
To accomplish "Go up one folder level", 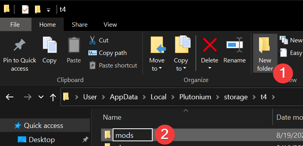I will coord(53,97).
